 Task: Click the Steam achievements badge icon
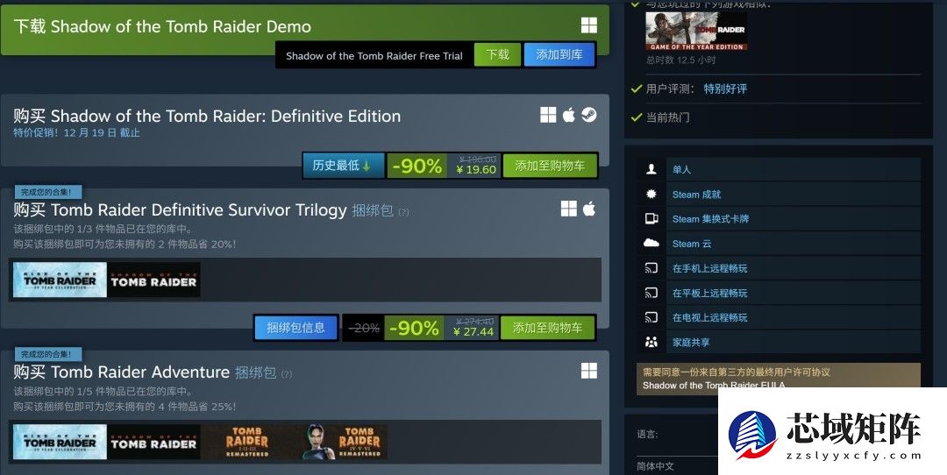pos(651,195)
